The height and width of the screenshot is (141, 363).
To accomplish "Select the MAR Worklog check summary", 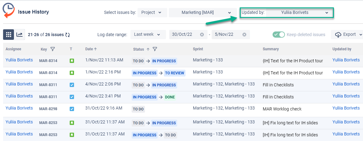I will pyautogui.click(x=282, y=109).
